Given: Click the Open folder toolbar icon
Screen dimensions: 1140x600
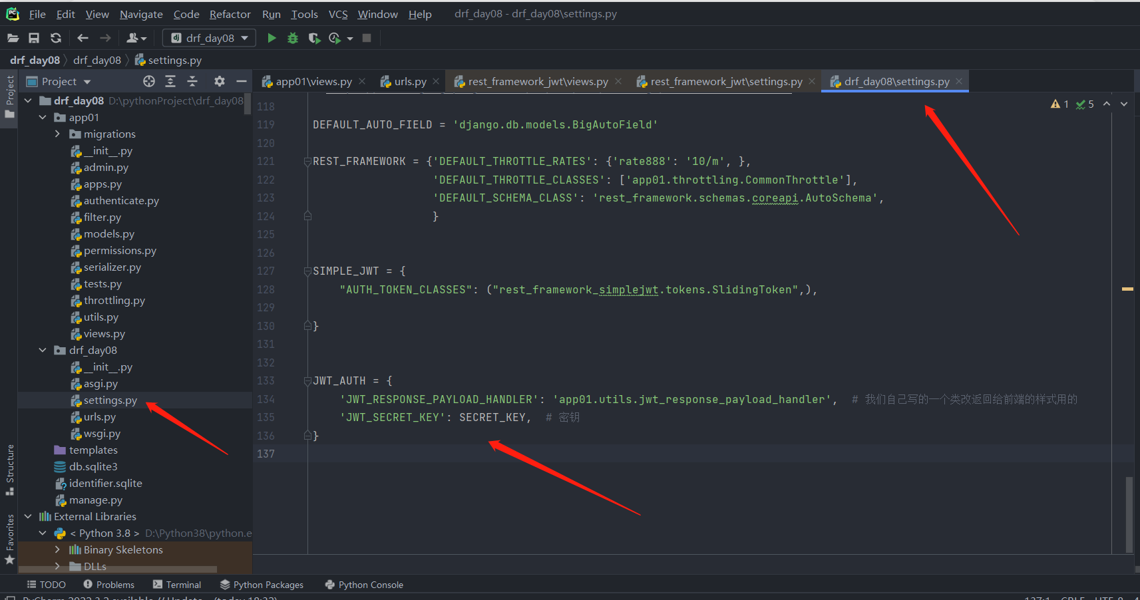Looking at the screenshot, I should tap(13, 38).
